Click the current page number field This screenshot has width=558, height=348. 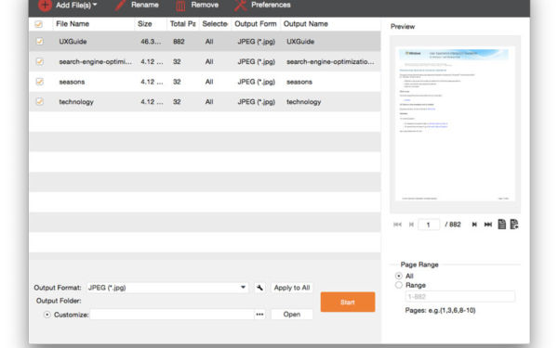pos(429,225)
